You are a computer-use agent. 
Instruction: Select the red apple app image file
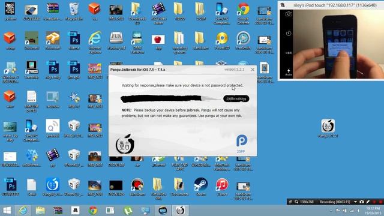[x=158, y=42]
